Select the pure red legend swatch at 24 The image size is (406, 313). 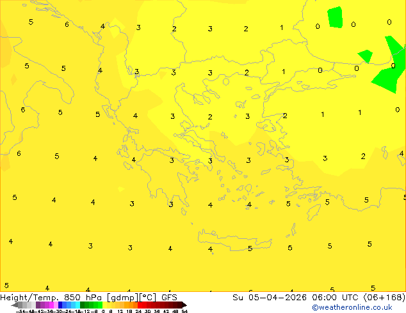pos(140,305)
